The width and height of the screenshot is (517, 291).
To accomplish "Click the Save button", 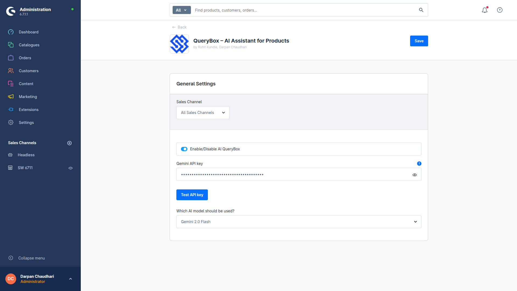I will (x=419, y=41).
